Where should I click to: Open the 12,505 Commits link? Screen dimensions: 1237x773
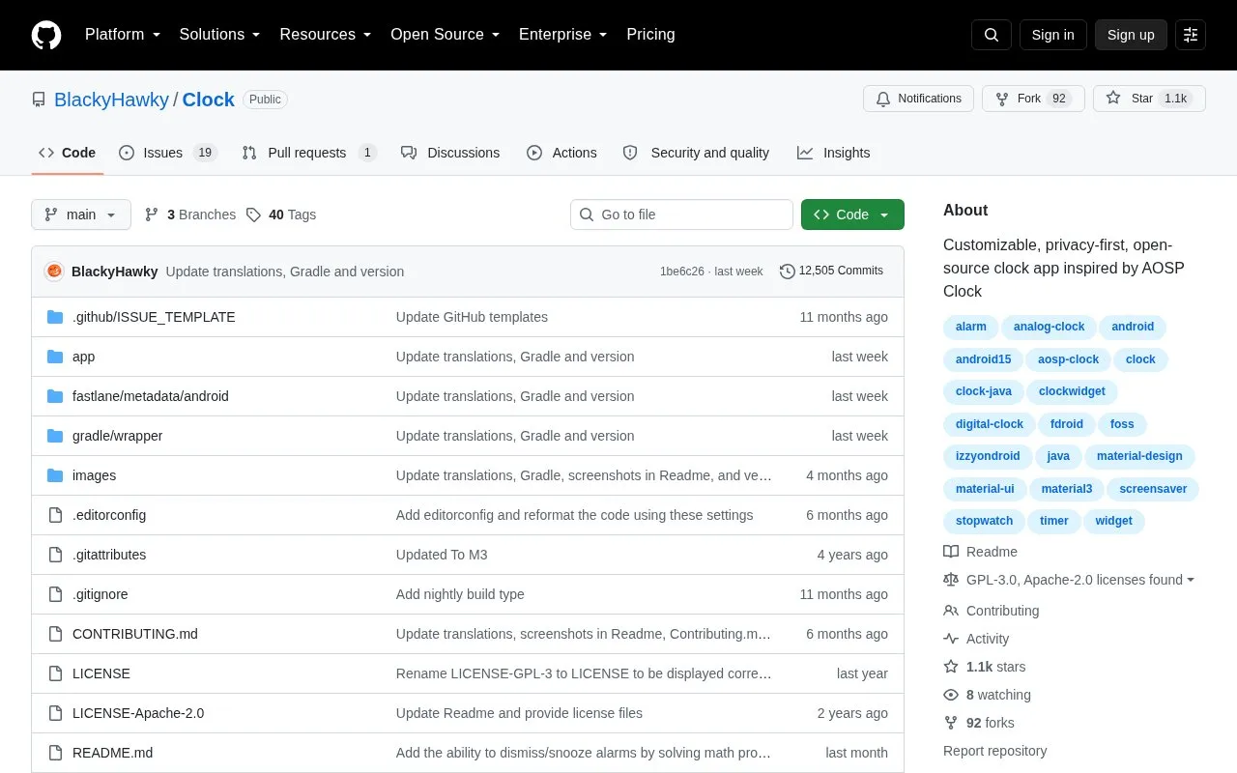(x=831, y=272)
